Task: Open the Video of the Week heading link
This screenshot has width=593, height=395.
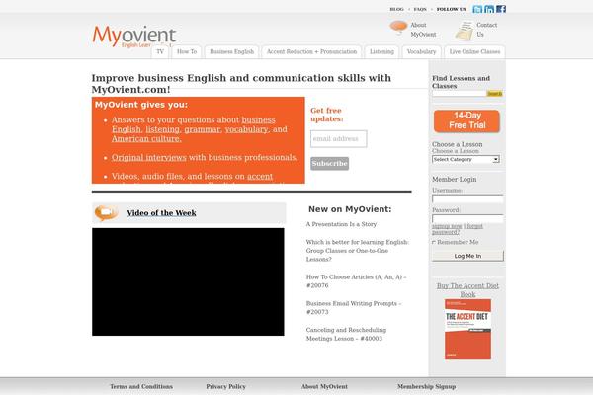Action: (x=161, y=213)
